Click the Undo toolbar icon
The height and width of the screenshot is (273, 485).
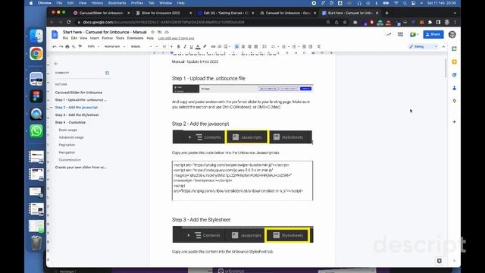[55, 46]
